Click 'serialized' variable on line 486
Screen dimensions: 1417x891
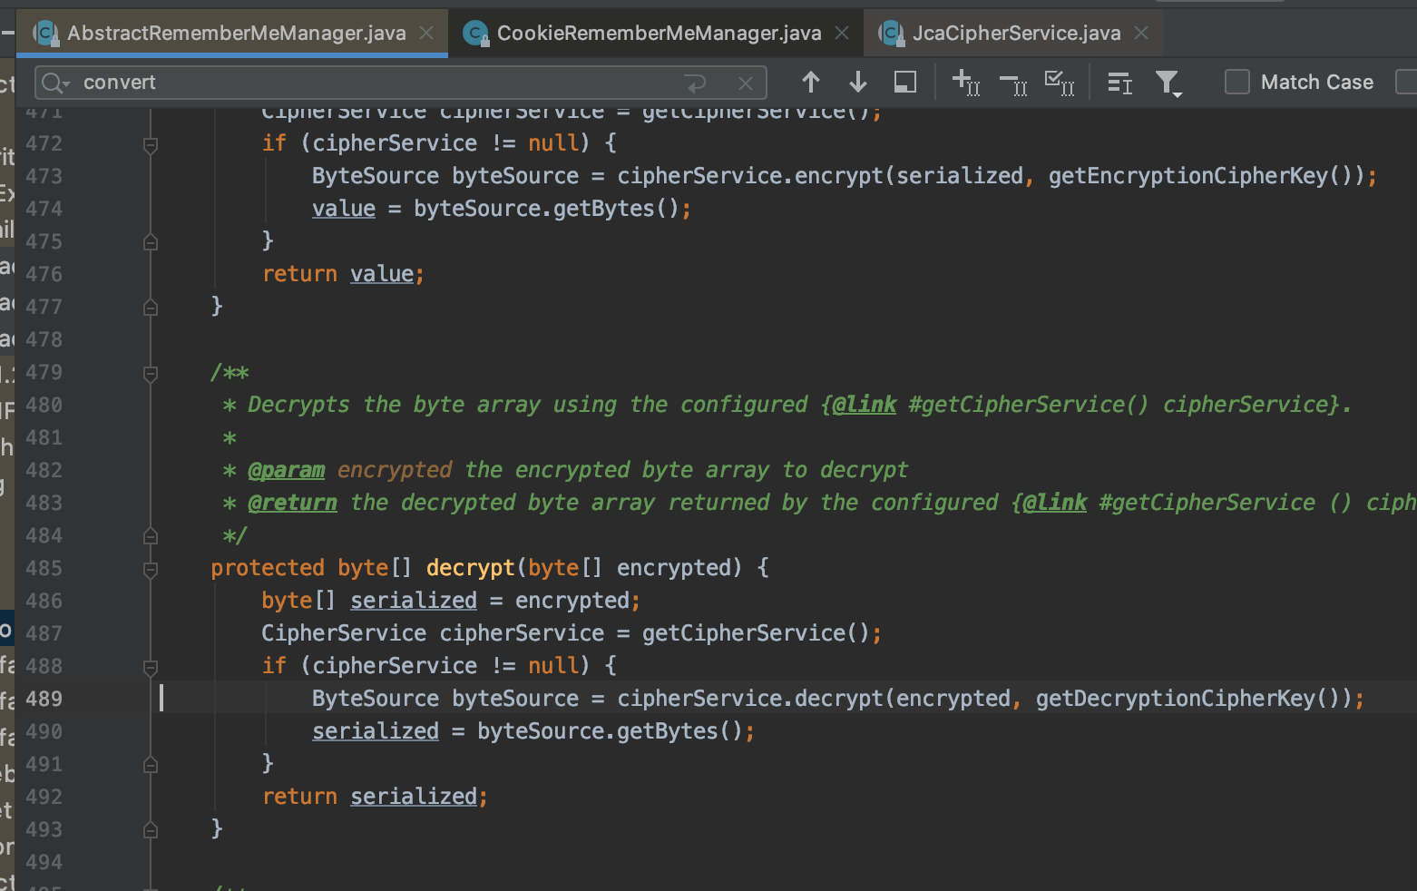414,601
